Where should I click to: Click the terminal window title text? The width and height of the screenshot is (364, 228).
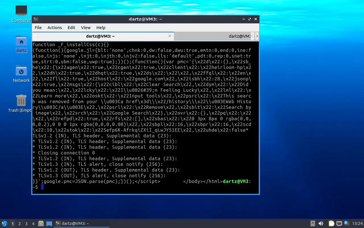(x=145, y=19)
